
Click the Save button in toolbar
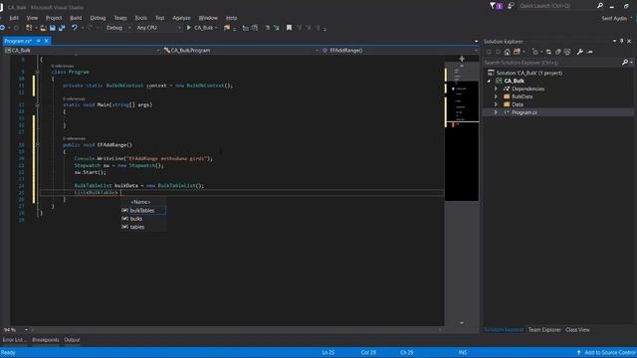(53, 28)
